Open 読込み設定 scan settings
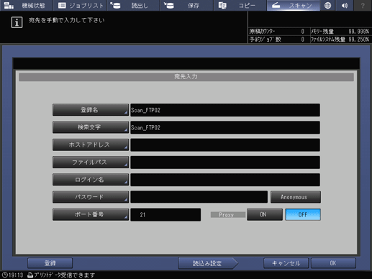 click(208, 263)
